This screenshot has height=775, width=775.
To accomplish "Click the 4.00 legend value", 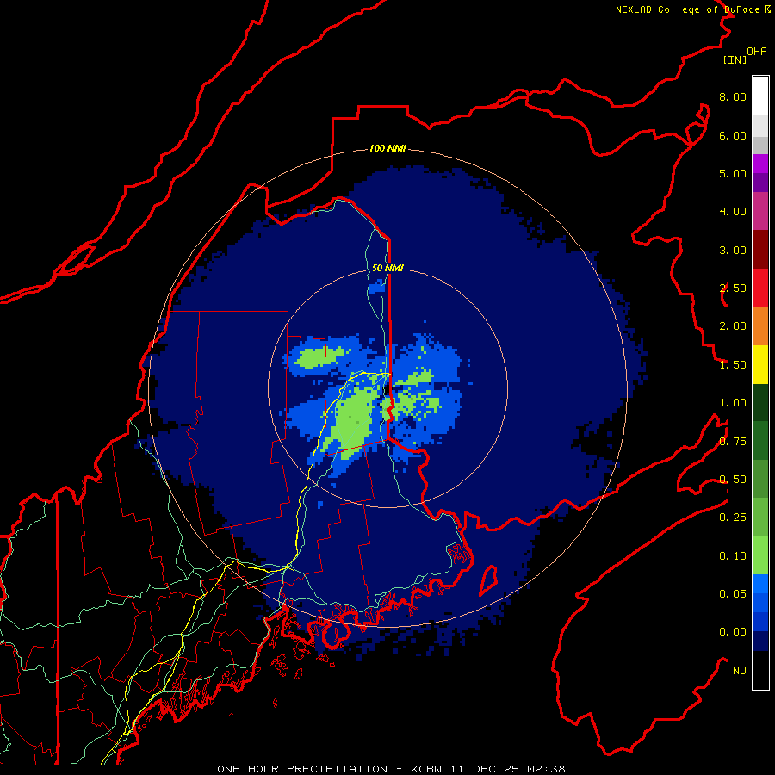I will pyautogui.click(x=733, y=212).
